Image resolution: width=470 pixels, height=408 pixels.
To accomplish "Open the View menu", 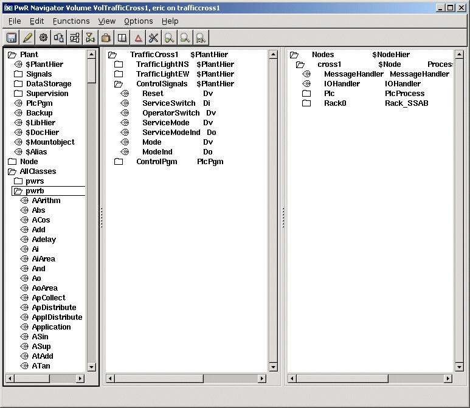I will point(107,21).
